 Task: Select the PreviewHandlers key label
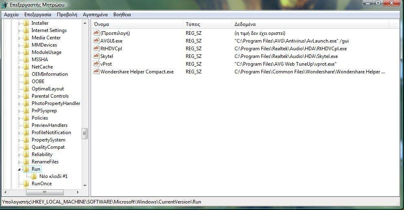[50, 125]
